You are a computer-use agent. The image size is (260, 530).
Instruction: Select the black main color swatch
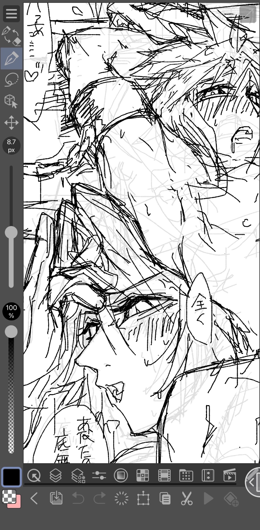tap(11, 477)
